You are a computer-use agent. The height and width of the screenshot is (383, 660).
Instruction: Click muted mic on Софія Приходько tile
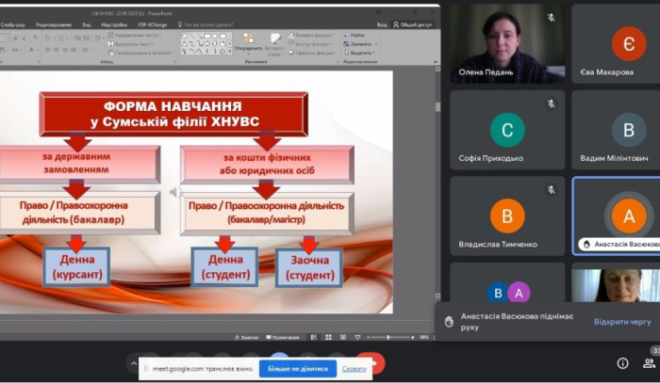point(551,104)
